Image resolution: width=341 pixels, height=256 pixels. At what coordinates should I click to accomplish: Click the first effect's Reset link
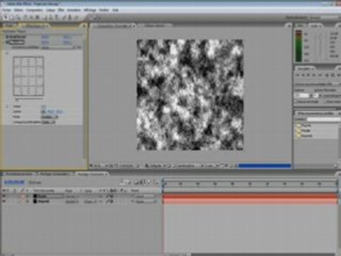click(45, 37)
